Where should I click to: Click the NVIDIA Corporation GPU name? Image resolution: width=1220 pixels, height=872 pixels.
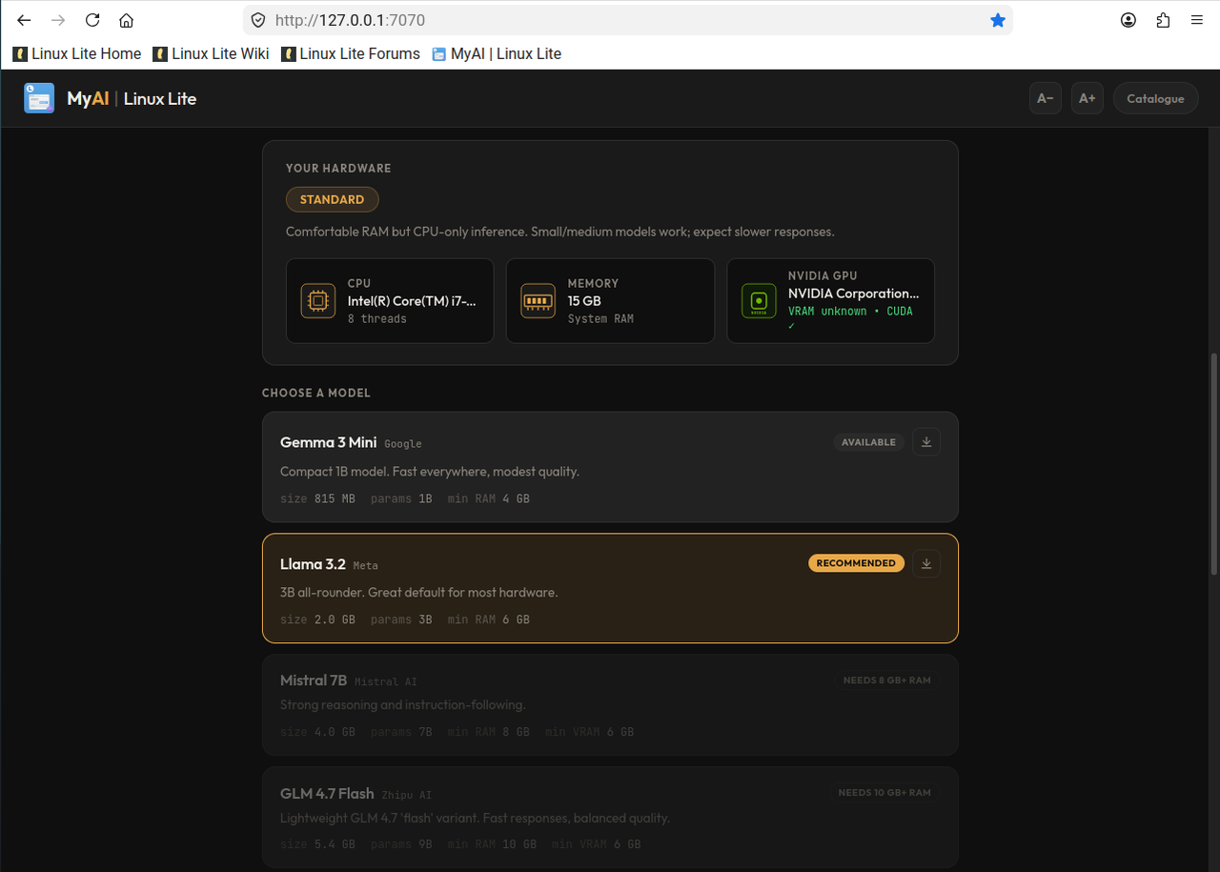(x=854, y=294)
